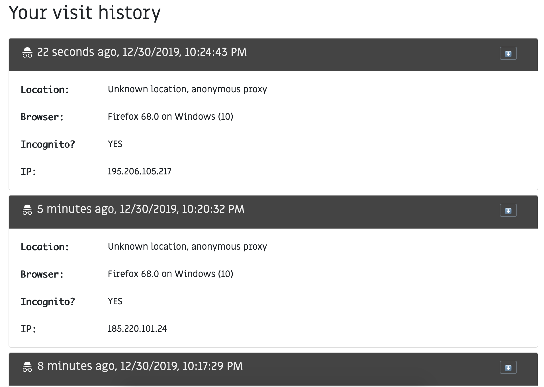
Task: Click Firefox 68.0 browser value in first visit
Action: pos(170,117)
